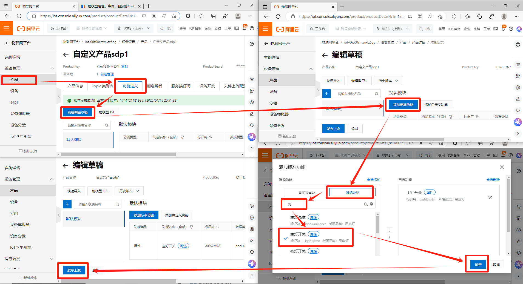The height and width of the screenshot is (284, 523).
Task: Click read aloud icon in top-left address bar
Action: pyautogui.click(x=164, y=16)
